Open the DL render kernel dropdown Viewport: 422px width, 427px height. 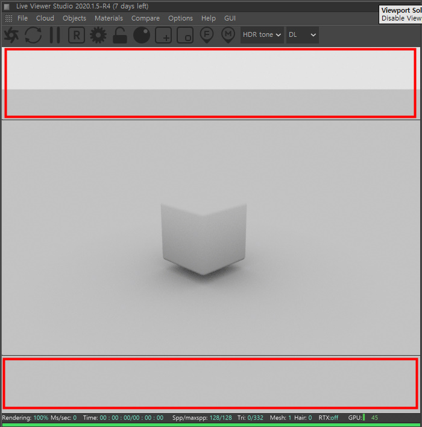click(x=303, y=35)
